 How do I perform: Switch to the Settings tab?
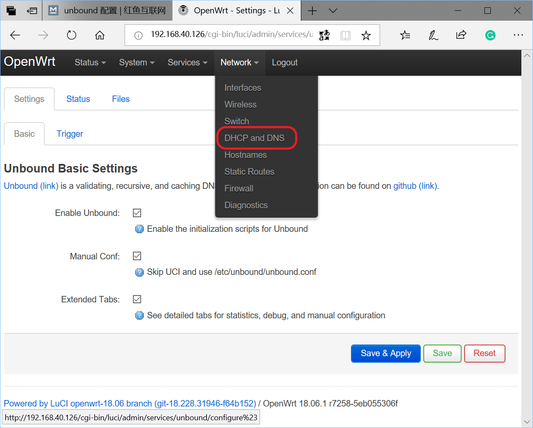[29, 99]
